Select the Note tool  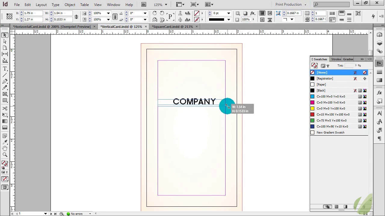[x=5, y=135]
